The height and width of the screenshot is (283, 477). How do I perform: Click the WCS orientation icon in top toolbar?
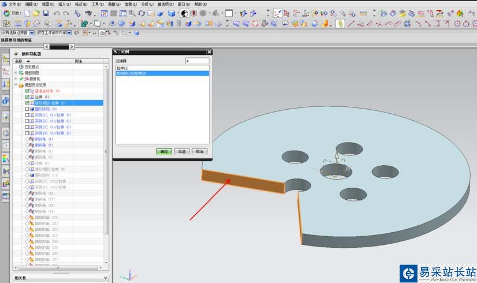277,13
